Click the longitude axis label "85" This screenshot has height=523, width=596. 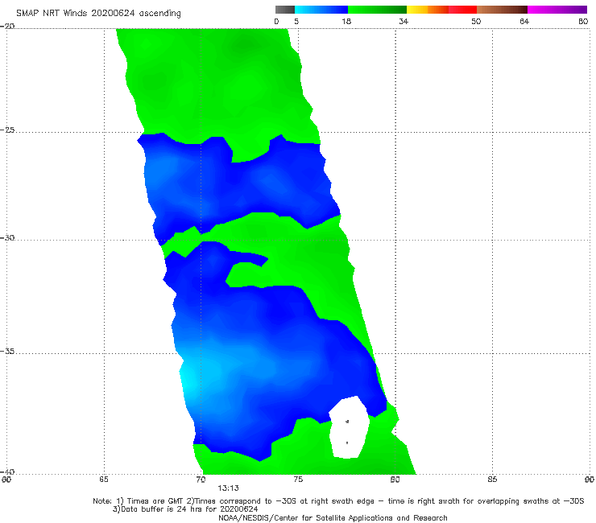point(492,480)
